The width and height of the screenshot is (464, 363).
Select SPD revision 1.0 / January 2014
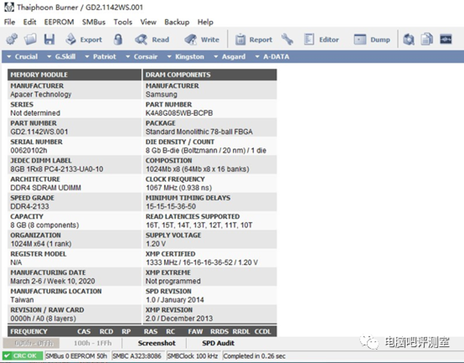pyautogui.click(x=174, y=300)
